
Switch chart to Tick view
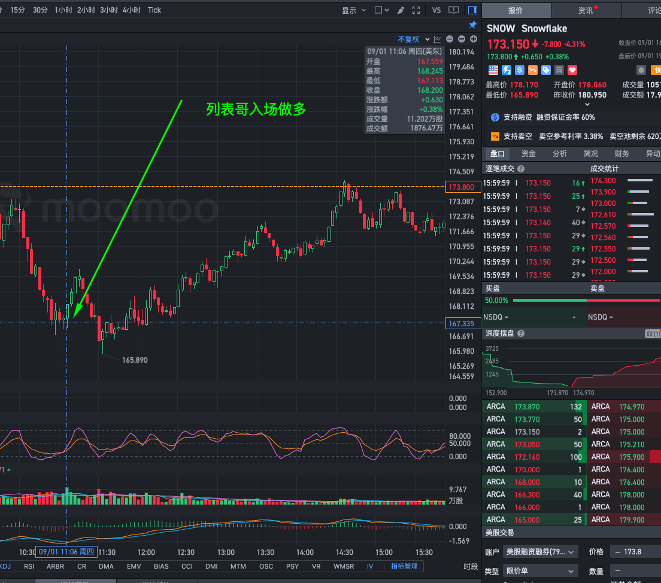(154, 10)
